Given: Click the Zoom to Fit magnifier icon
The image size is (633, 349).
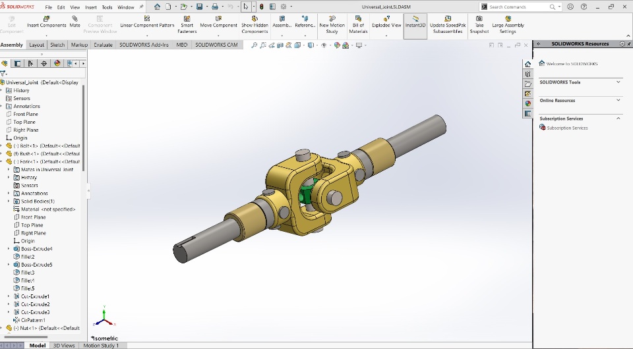Looking at the screenshot, I should 254,45.
